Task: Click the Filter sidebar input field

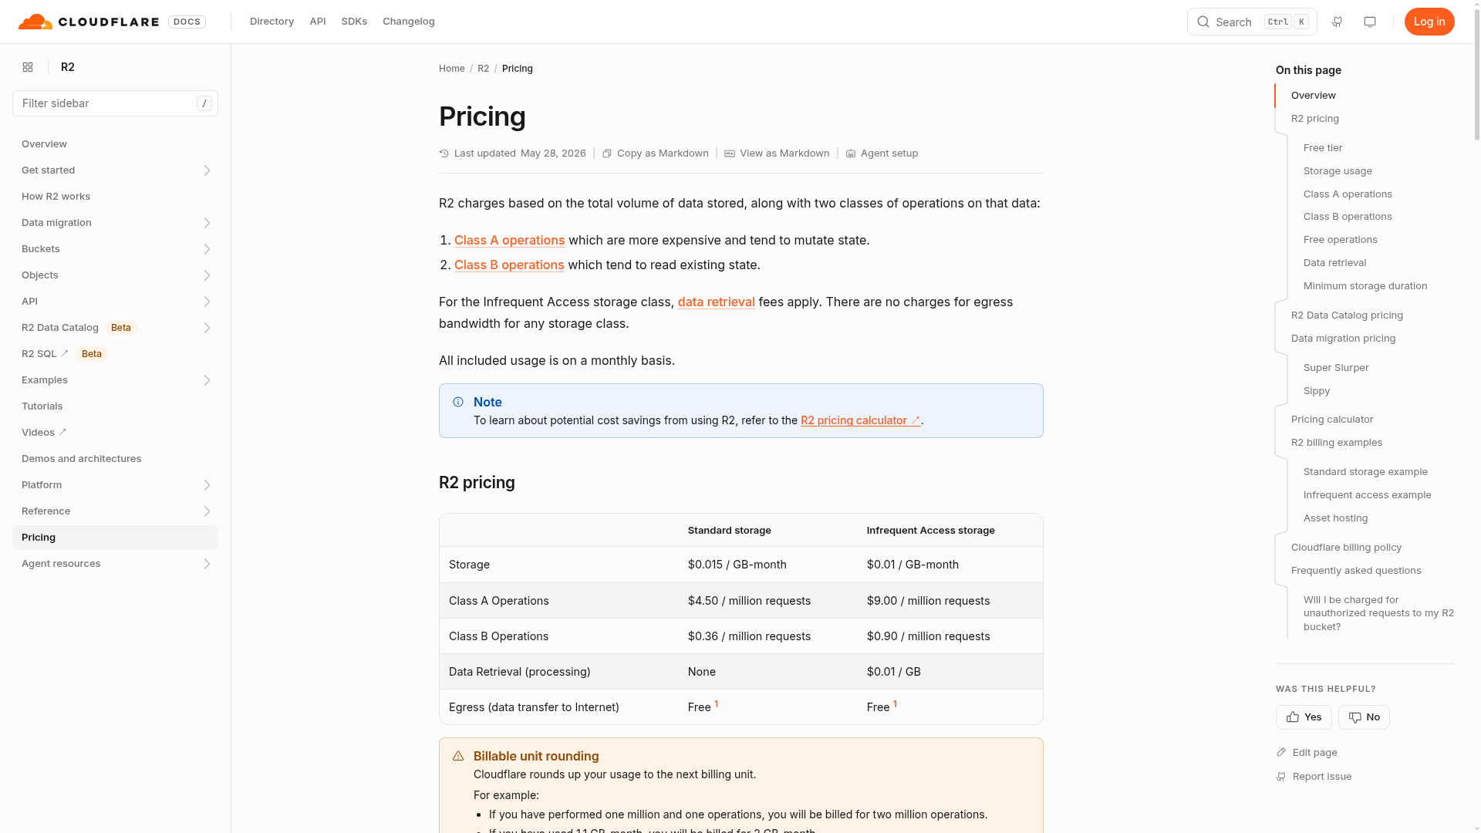Action: tap(115, 103)
